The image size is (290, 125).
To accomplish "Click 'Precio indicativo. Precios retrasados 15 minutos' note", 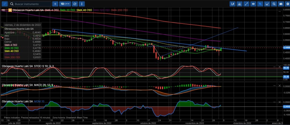I will tap(27, 118).
